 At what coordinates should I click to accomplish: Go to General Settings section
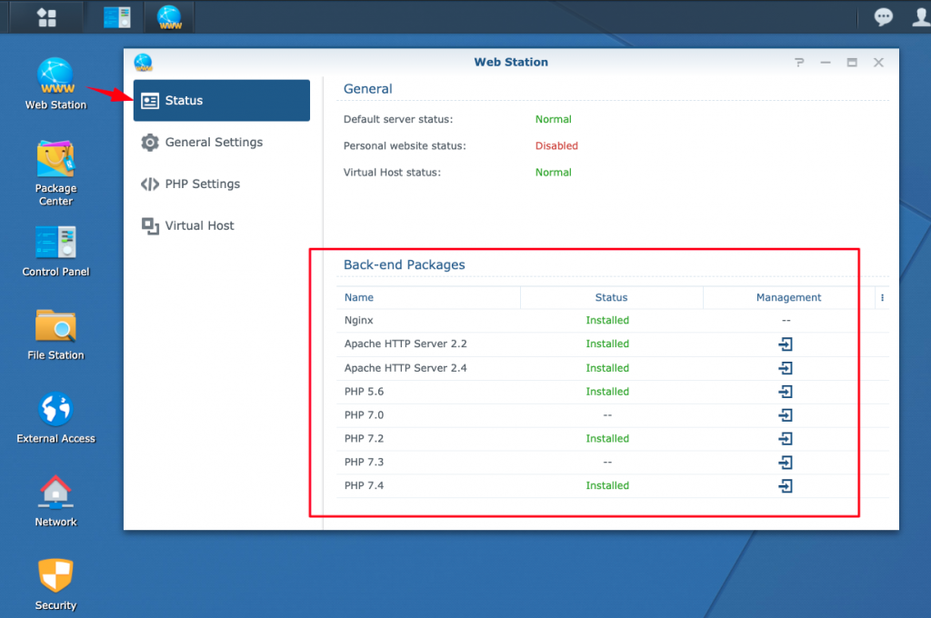point(222,143)
